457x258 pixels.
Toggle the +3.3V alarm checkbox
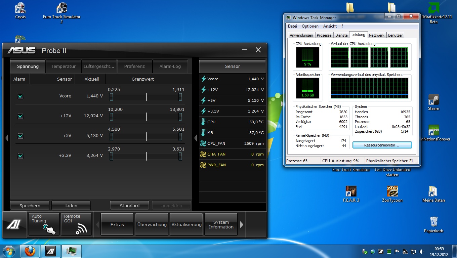tap(20, 156)
